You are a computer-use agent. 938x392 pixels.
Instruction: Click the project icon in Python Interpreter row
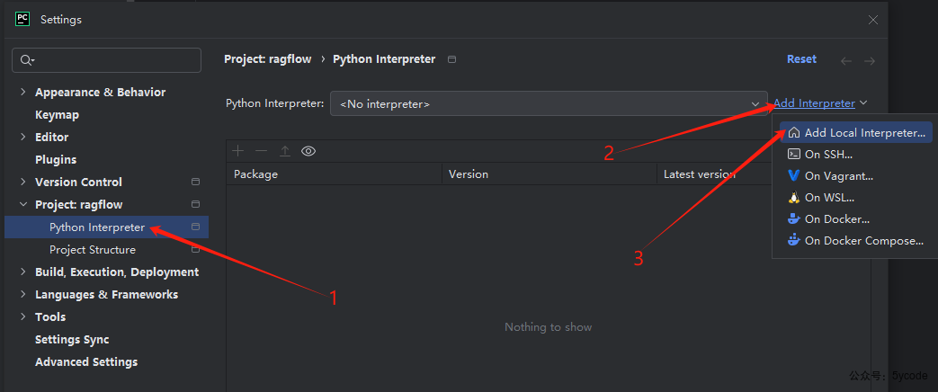[x=195, y=227]
